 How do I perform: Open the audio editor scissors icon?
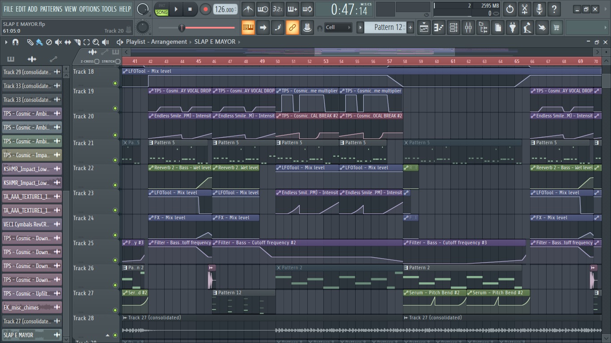point(525,9)
